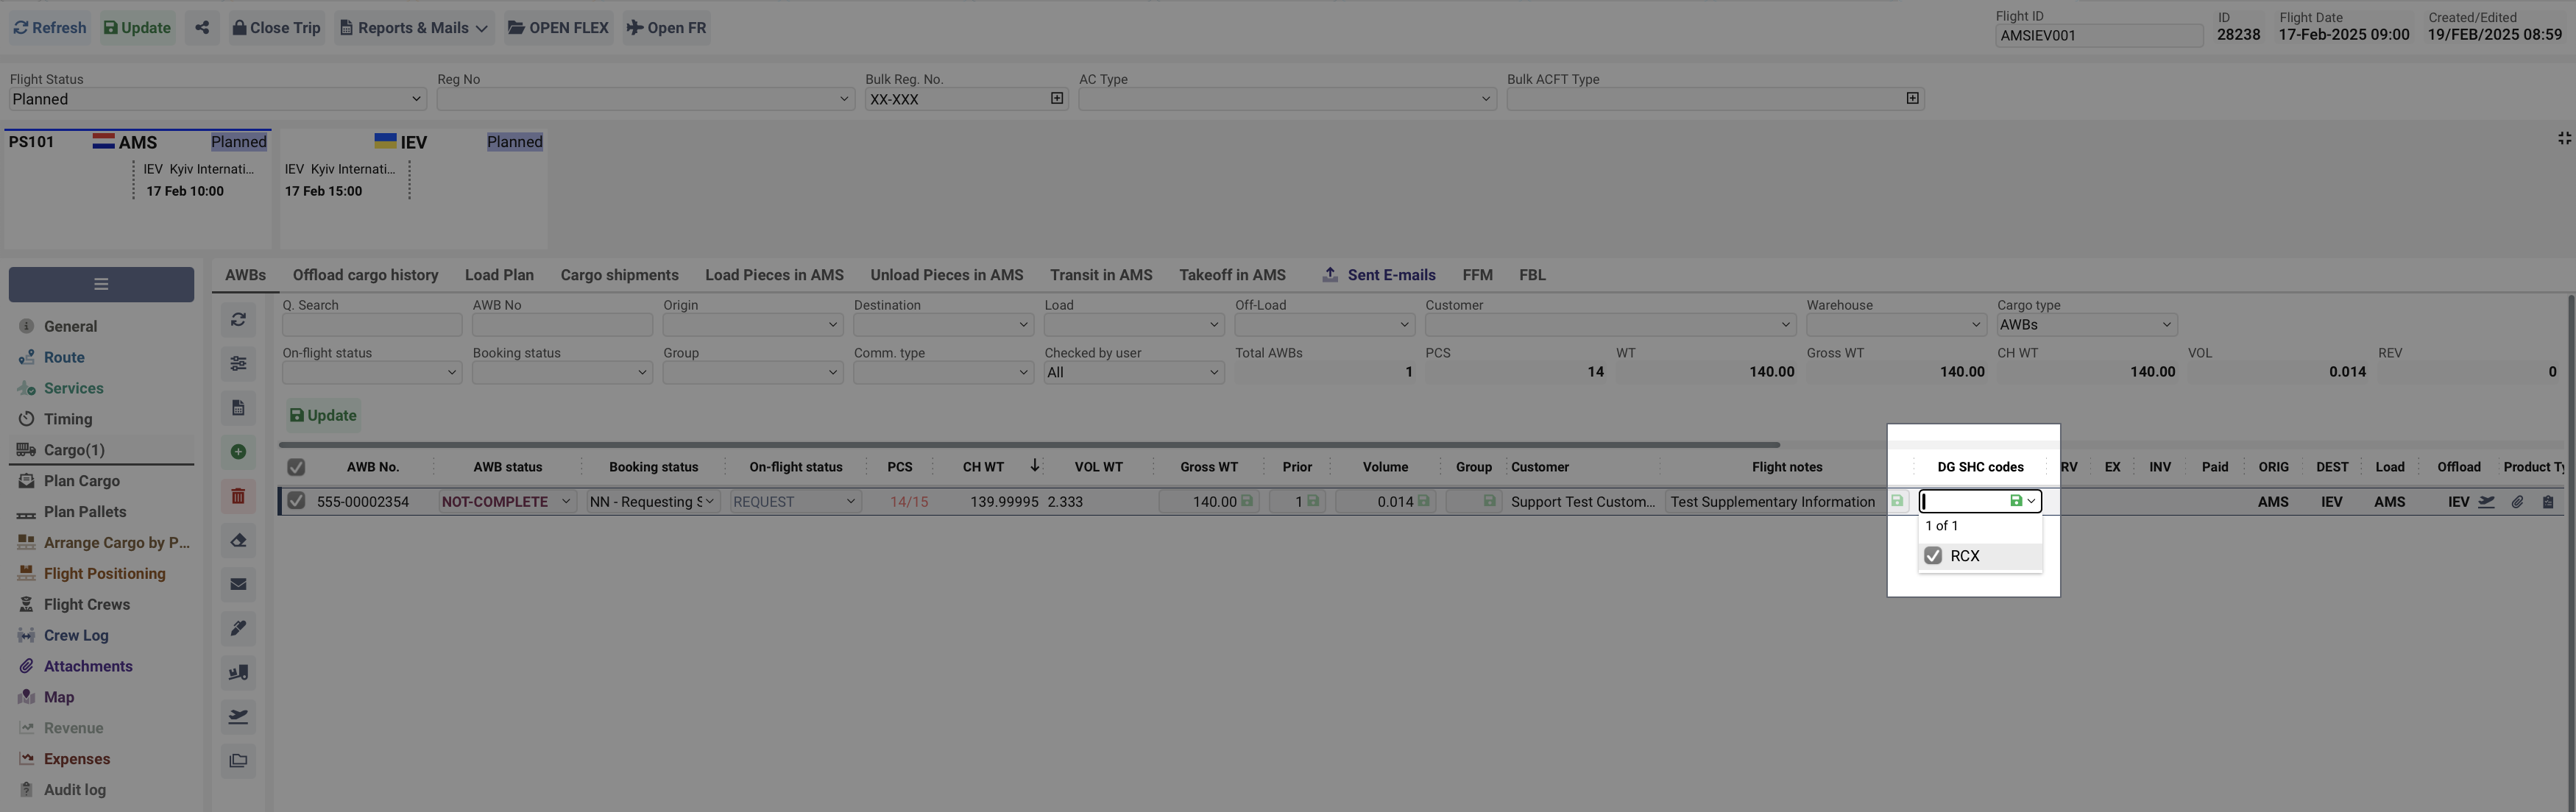This screenshot has height=812, width=2576.
Task: Toggle the select-all checkbox in table header
Action: [x=296, y=468]
